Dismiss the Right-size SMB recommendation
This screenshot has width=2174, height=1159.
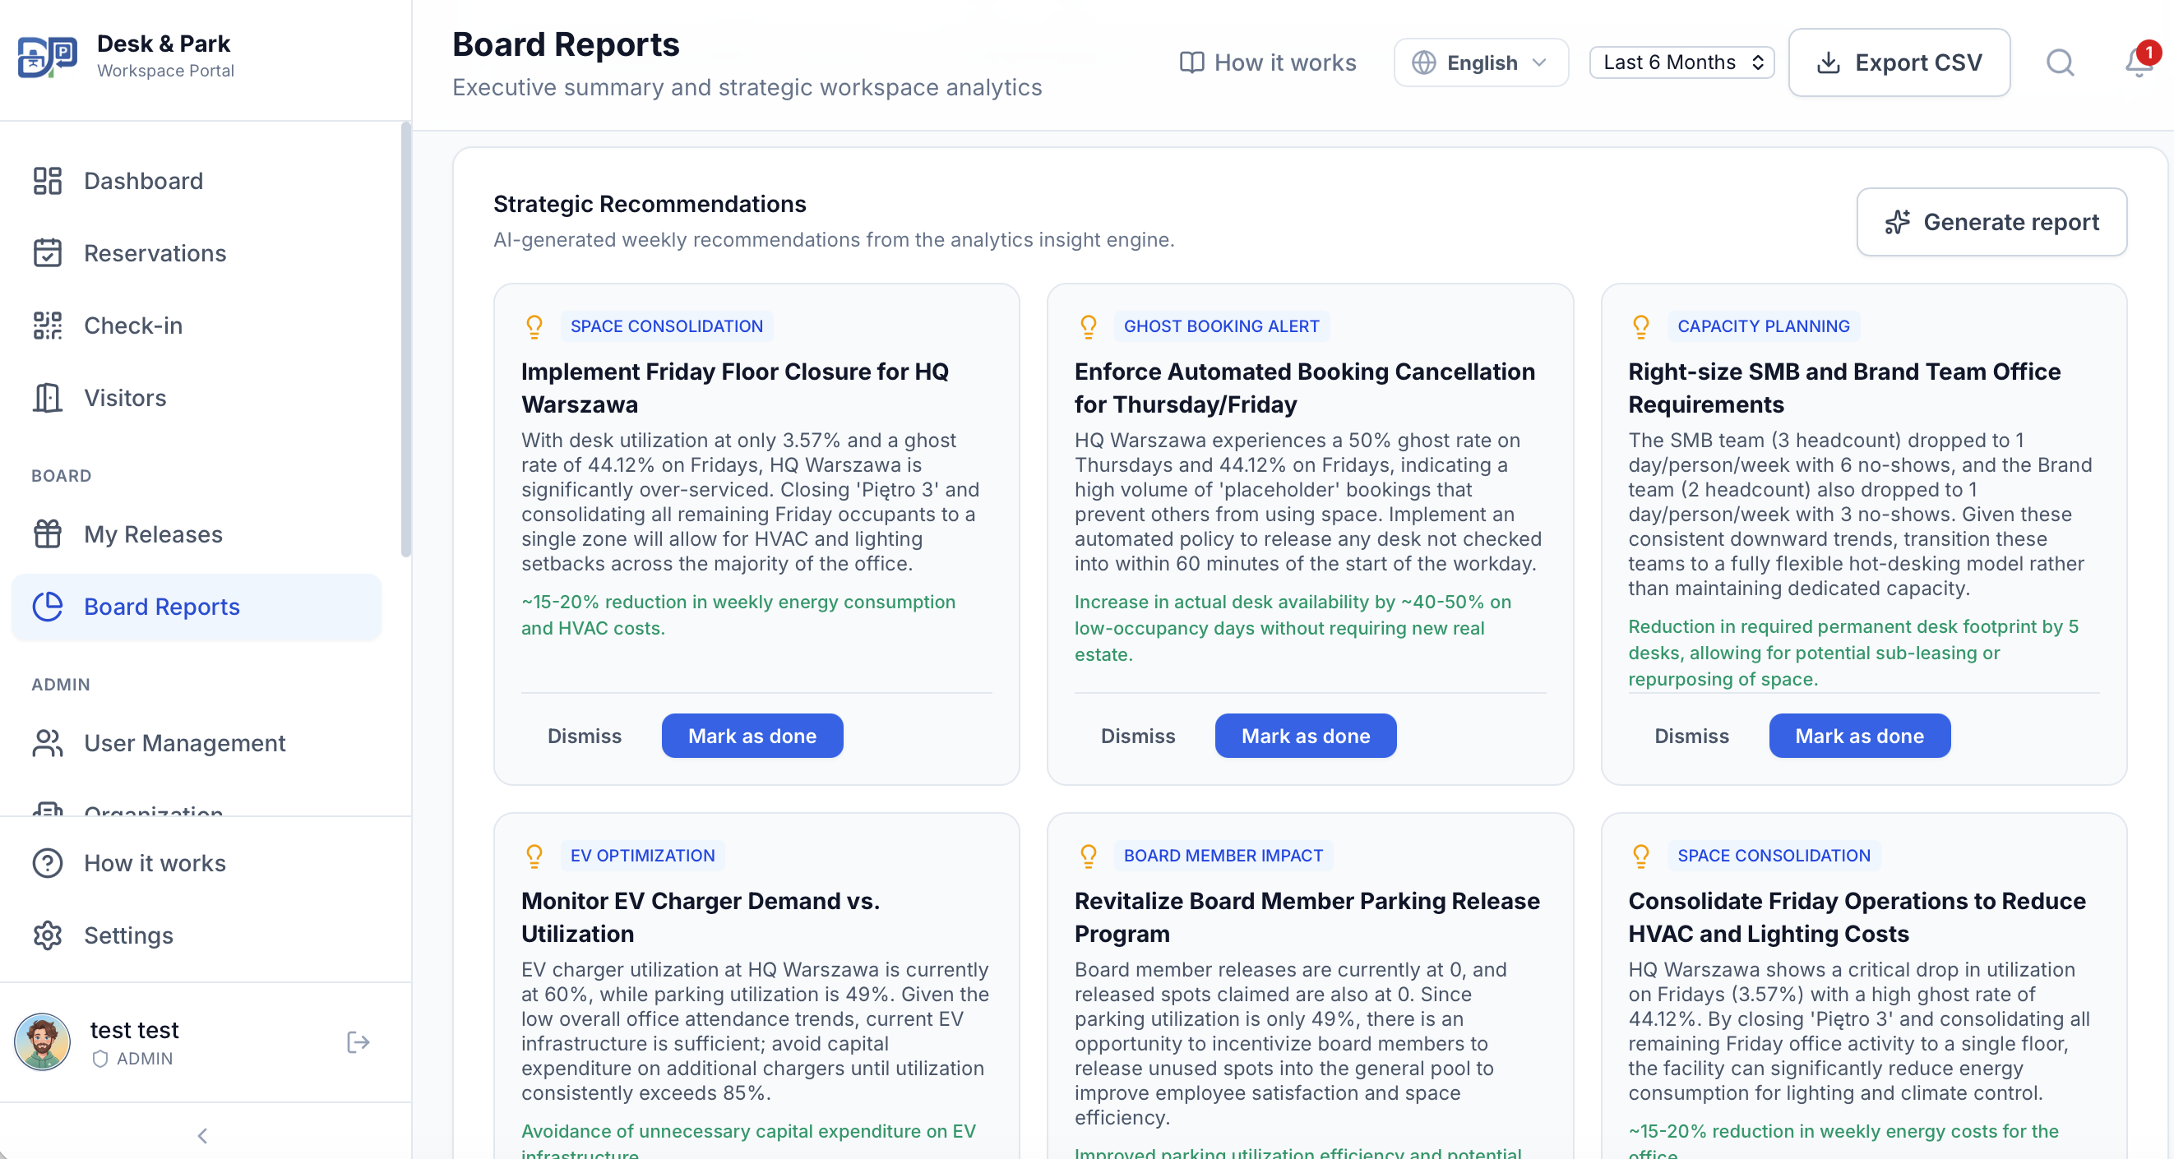(x=1691, y=736)
